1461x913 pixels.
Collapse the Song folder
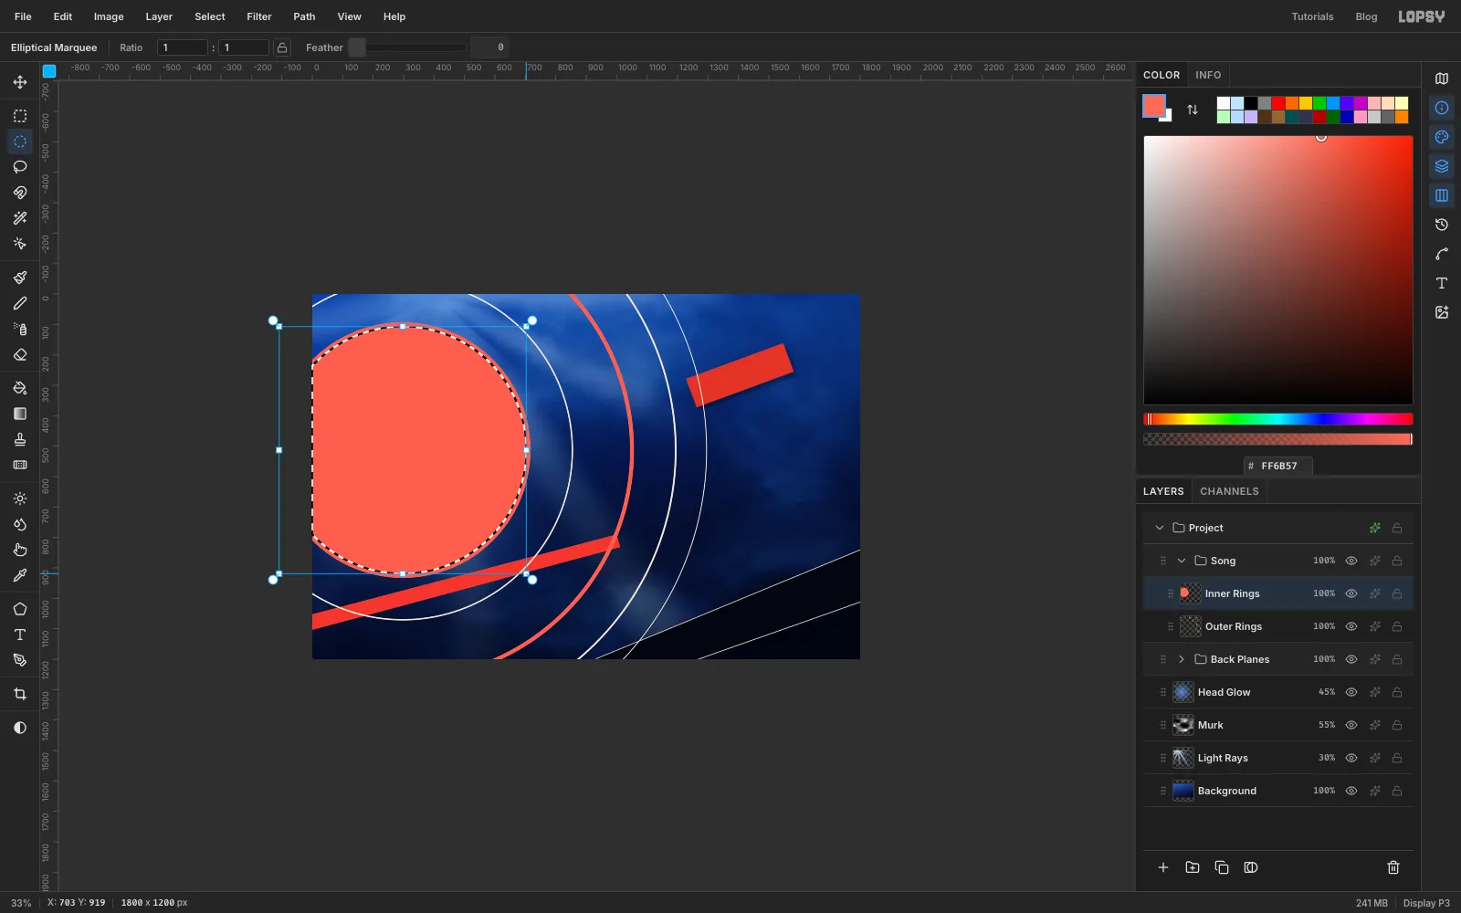1182,561
